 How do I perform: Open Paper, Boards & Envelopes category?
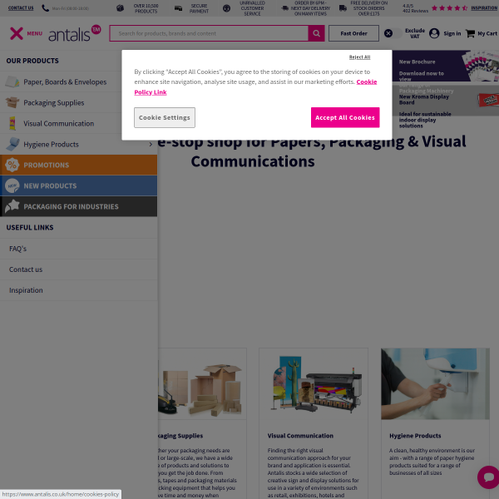(65, 82)
